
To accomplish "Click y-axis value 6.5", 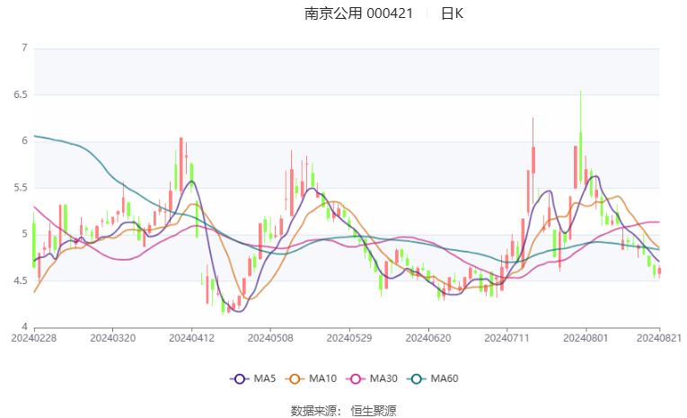I will (x=20, y=94).
